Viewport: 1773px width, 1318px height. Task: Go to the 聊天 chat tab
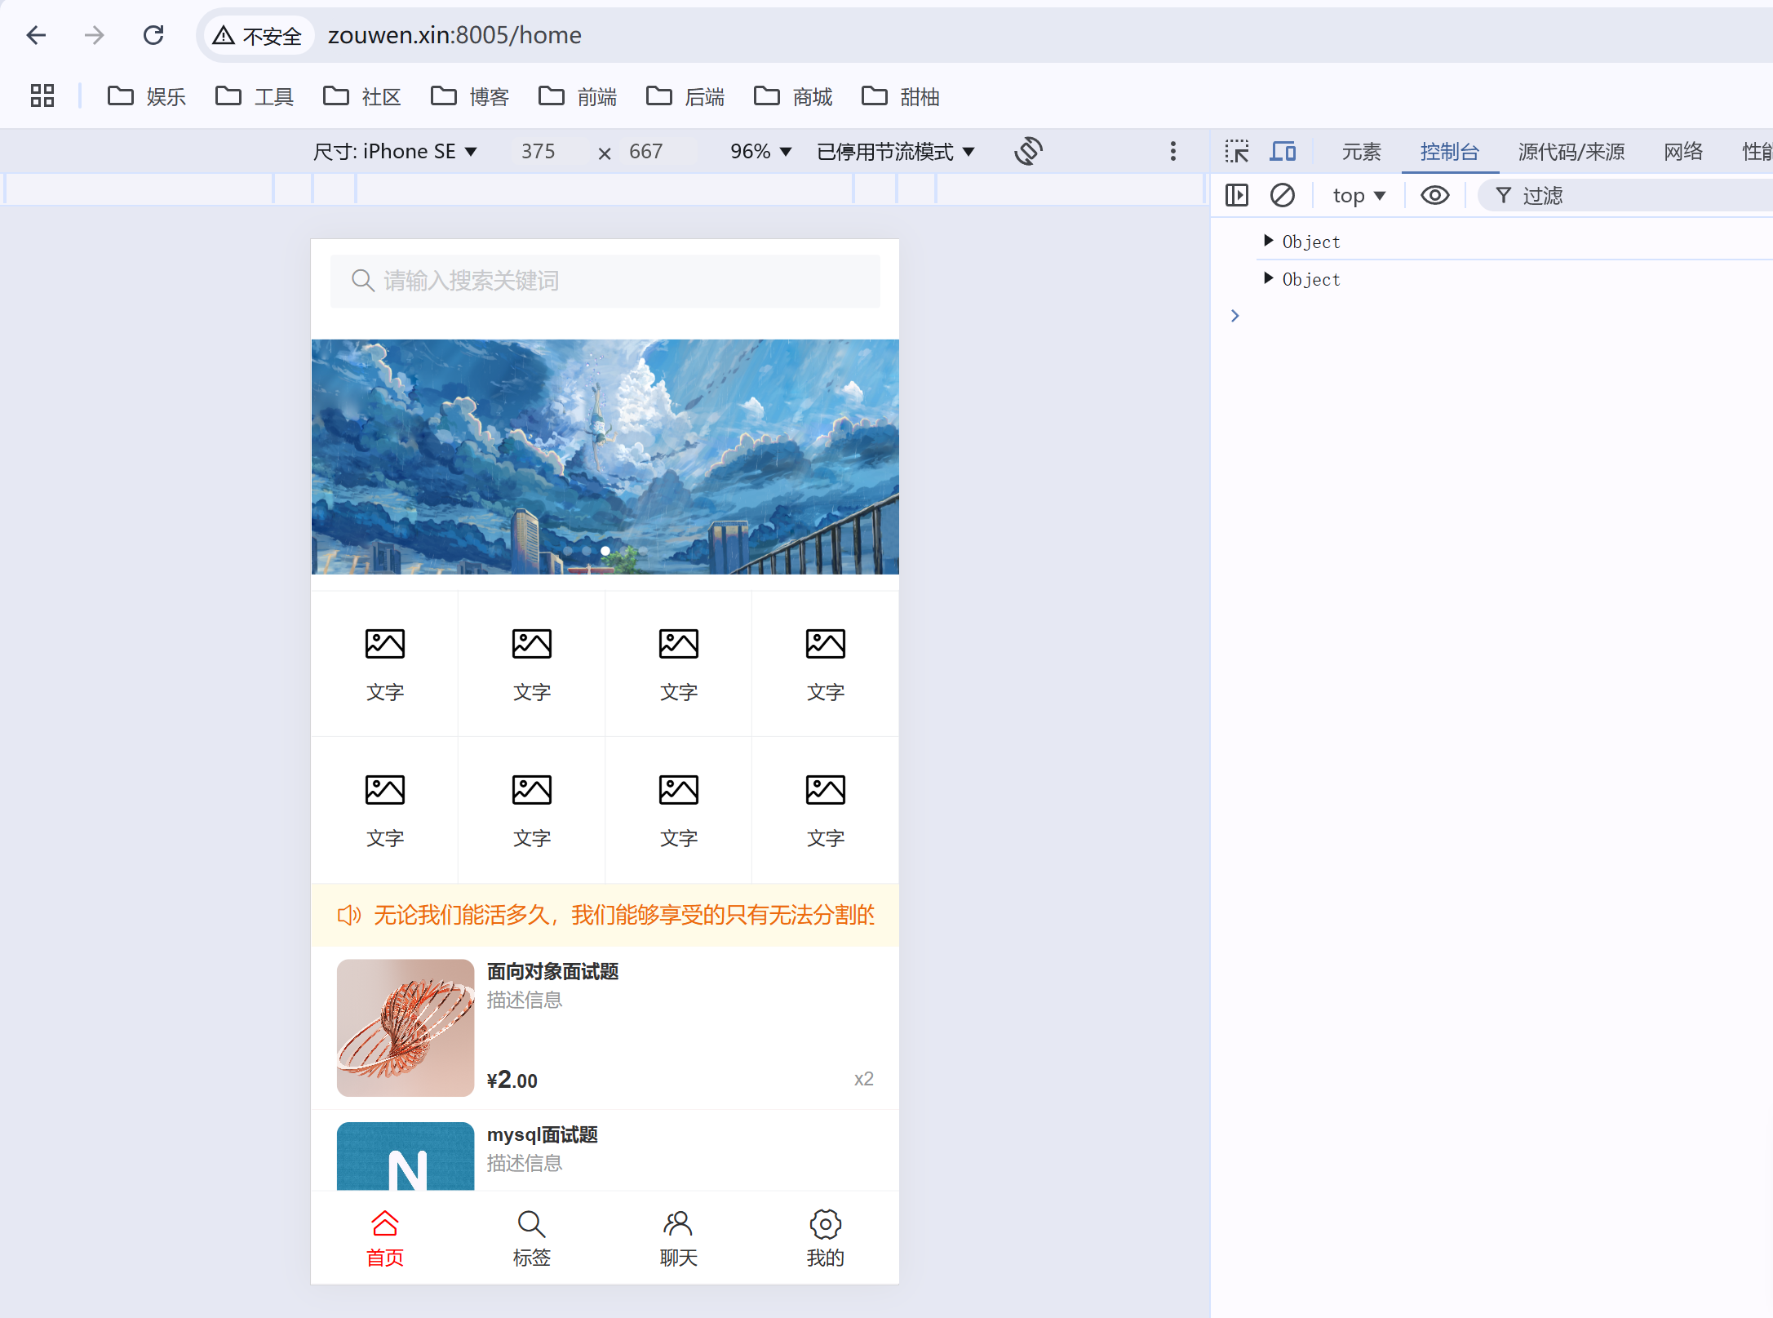click(679, 1238)
